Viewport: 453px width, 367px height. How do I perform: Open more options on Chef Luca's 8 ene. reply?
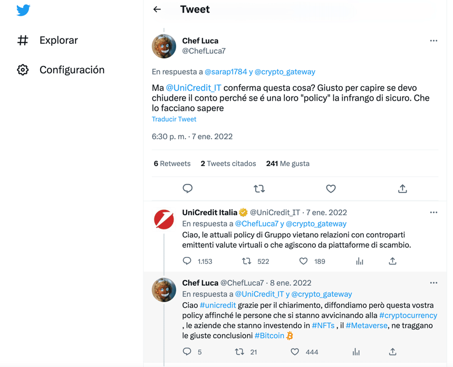coord(433,283)
